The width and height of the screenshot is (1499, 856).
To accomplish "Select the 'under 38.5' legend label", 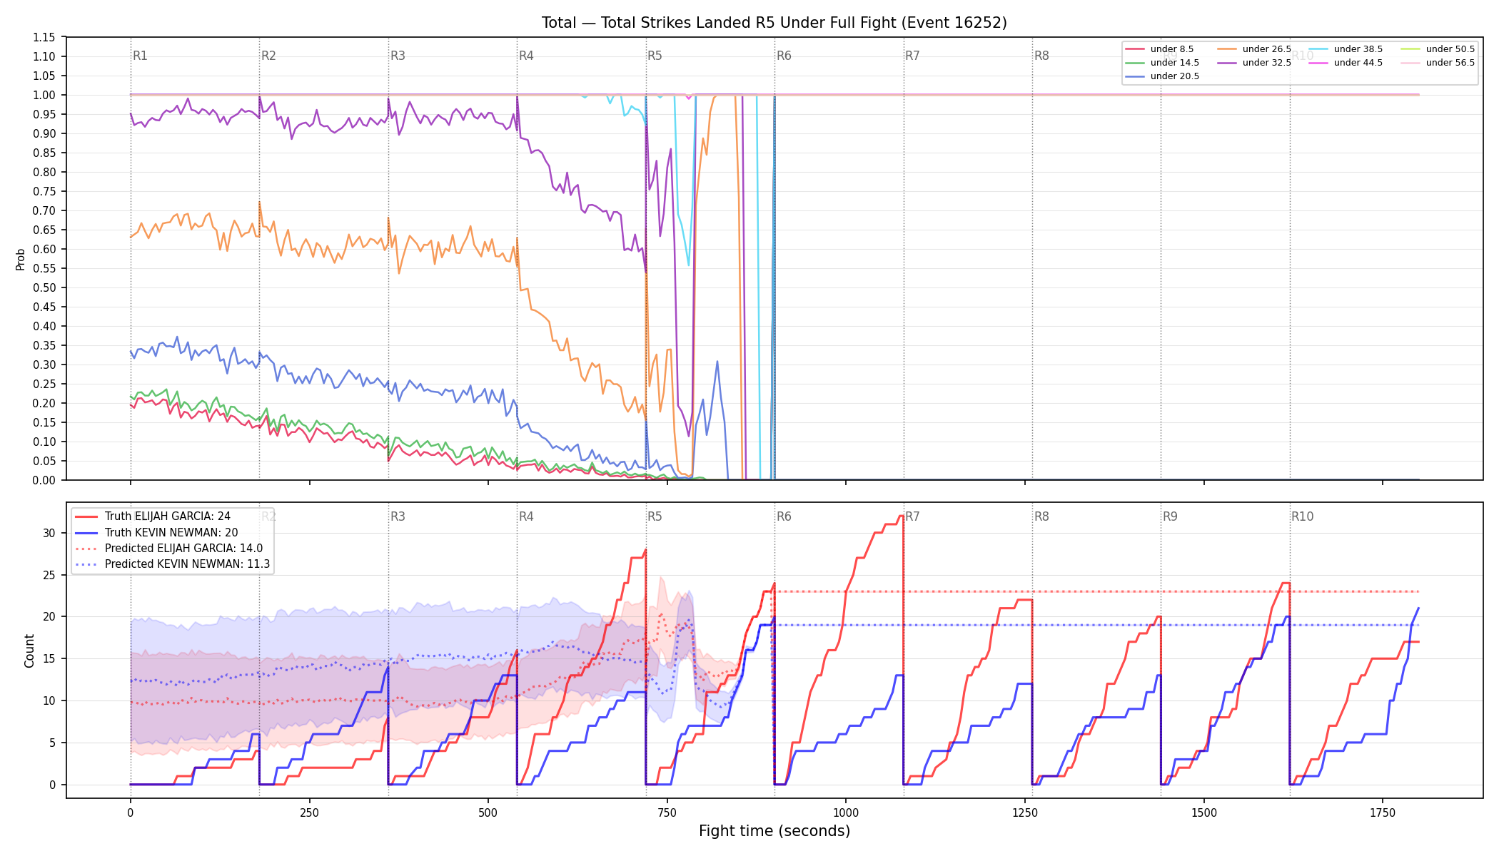I will click(1358, 49).
